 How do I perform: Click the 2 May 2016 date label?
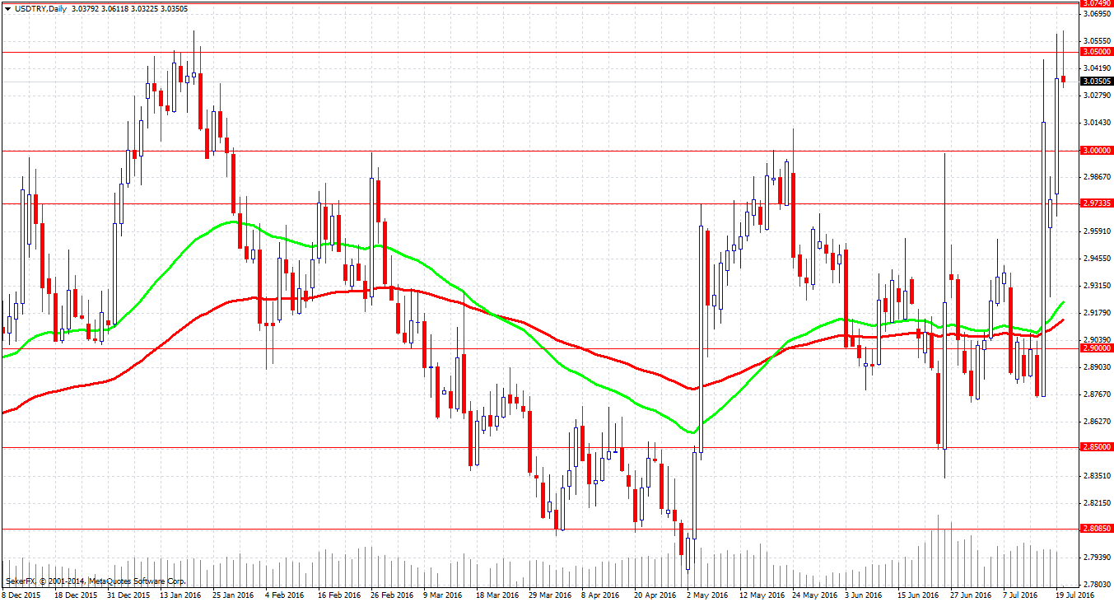tap(709, 595)
